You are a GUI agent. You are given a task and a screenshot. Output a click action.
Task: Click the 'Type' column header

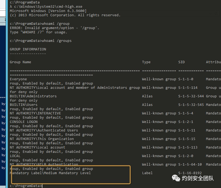coord(146,62)
